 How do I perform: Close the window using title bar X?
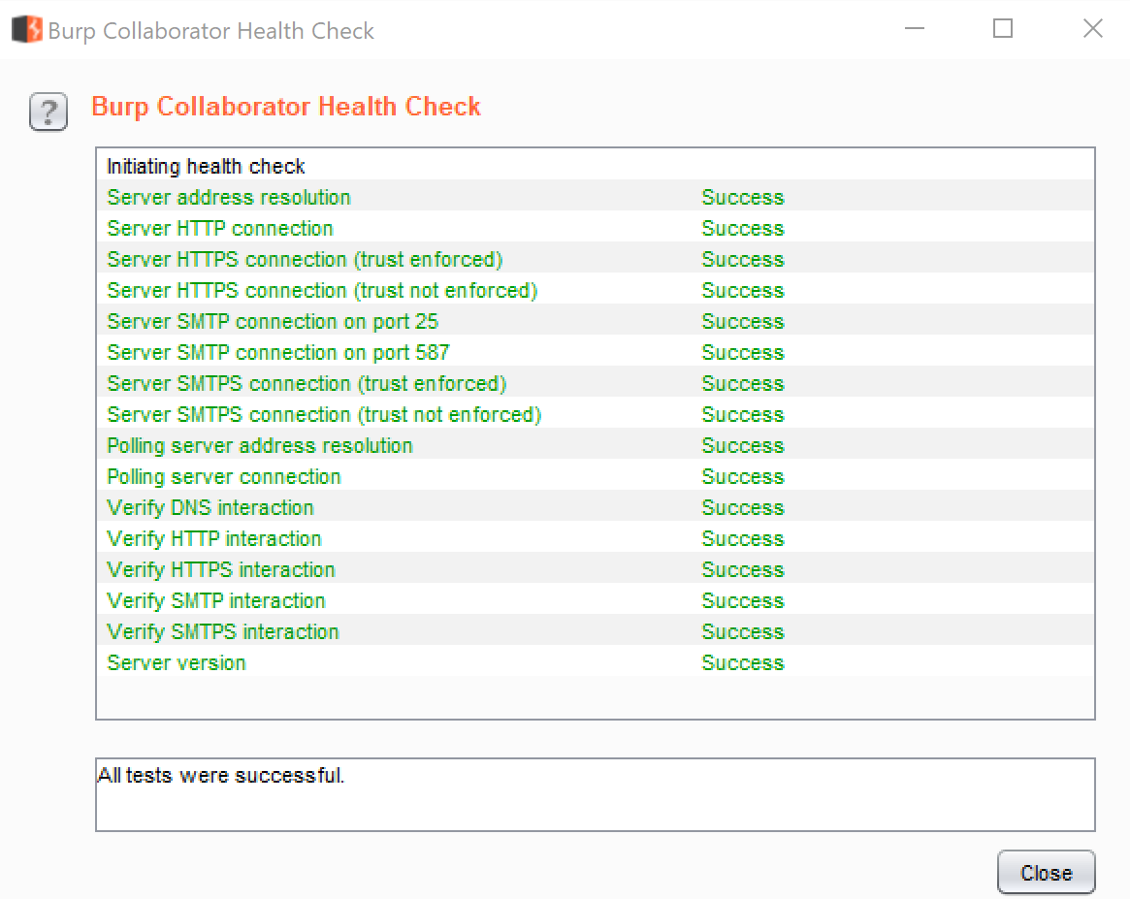1092,29
